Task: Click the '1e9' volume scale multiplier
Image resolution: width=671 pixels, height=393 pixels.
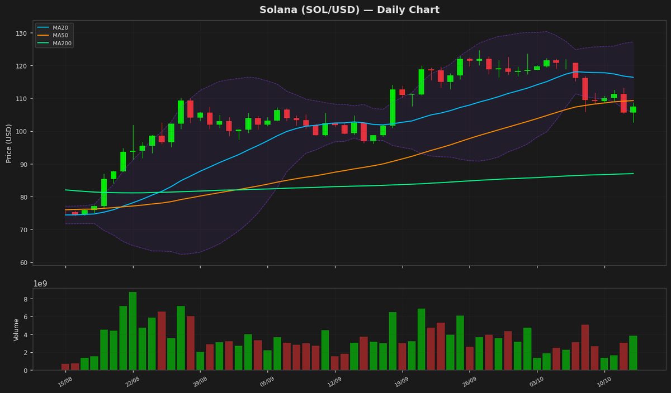Action: [40, 284]
